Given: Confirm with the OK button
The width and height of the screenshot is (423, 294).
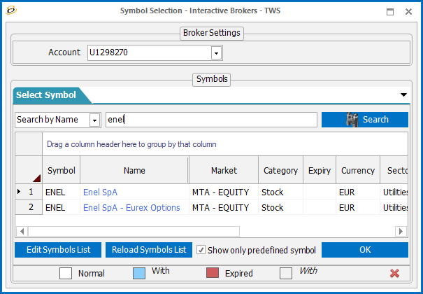Looking at the screenshot, I should 365,250.
